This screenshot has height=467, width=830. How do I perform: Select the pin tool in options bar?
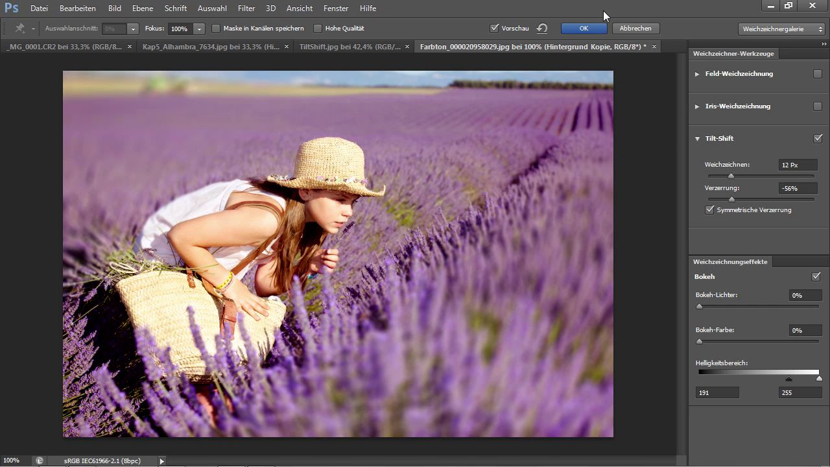(x=20, y=29)
